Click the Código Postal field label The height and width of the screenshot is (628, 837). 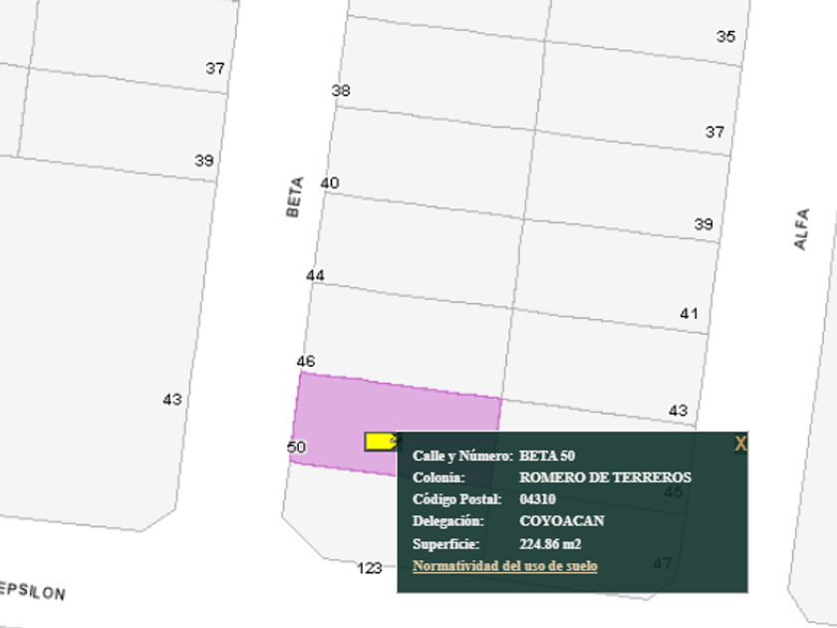click(457, 499)
